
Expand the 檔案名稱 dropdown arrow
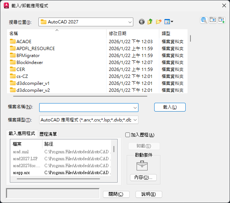[135, 108]
